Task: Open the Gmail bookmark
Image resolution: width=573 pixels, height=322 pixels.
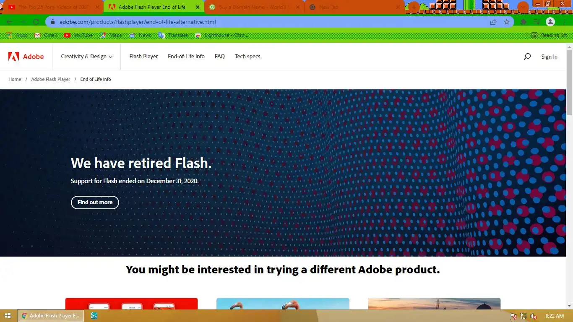Action: click(45, 35)
